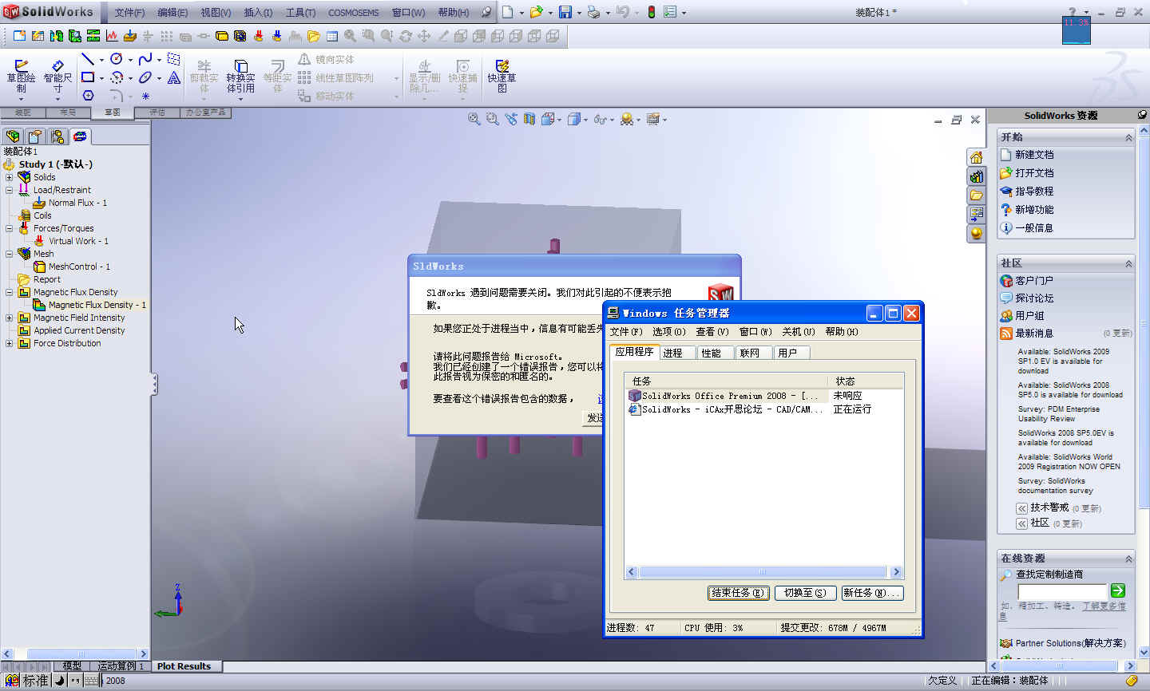Viewport: 1150px width, 691px height.
Task: Select the Ellipse sketch tool
Action: 145,77
